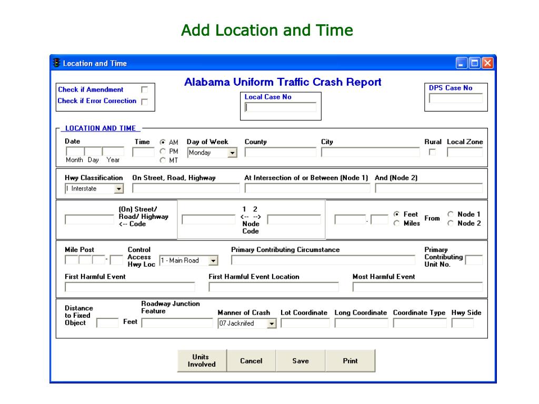Screen dimensions: 539x404
Task: Select the AM time radio button
Action: tap(163, 142)
